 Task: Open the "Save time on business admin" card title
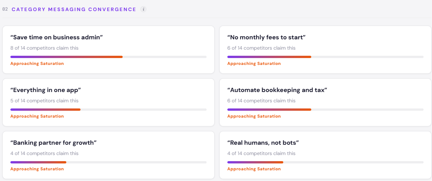(57, 37)
